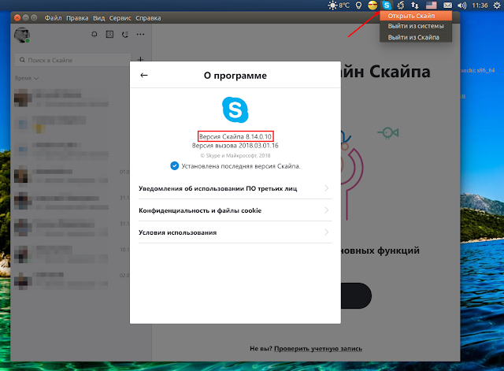
Task: Click the swirl indicator icon in top panel
Action: (401, 6)
